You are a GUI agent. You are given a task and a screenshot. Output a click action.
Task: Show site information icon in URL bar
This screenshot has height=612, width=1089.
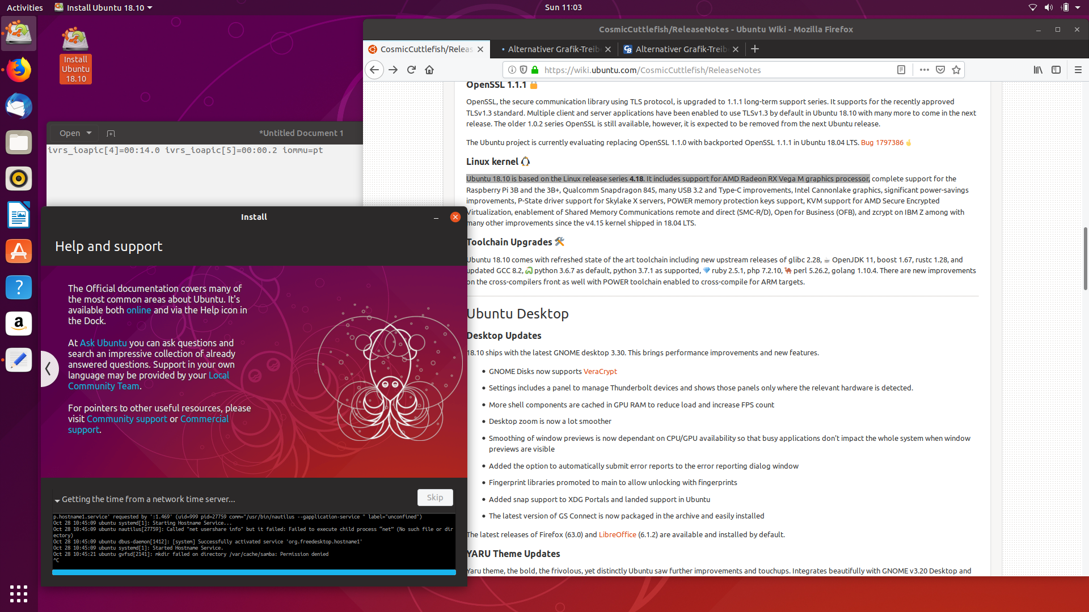512,70
